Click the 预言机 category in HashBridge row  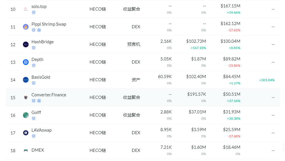(x=134, y=44)
